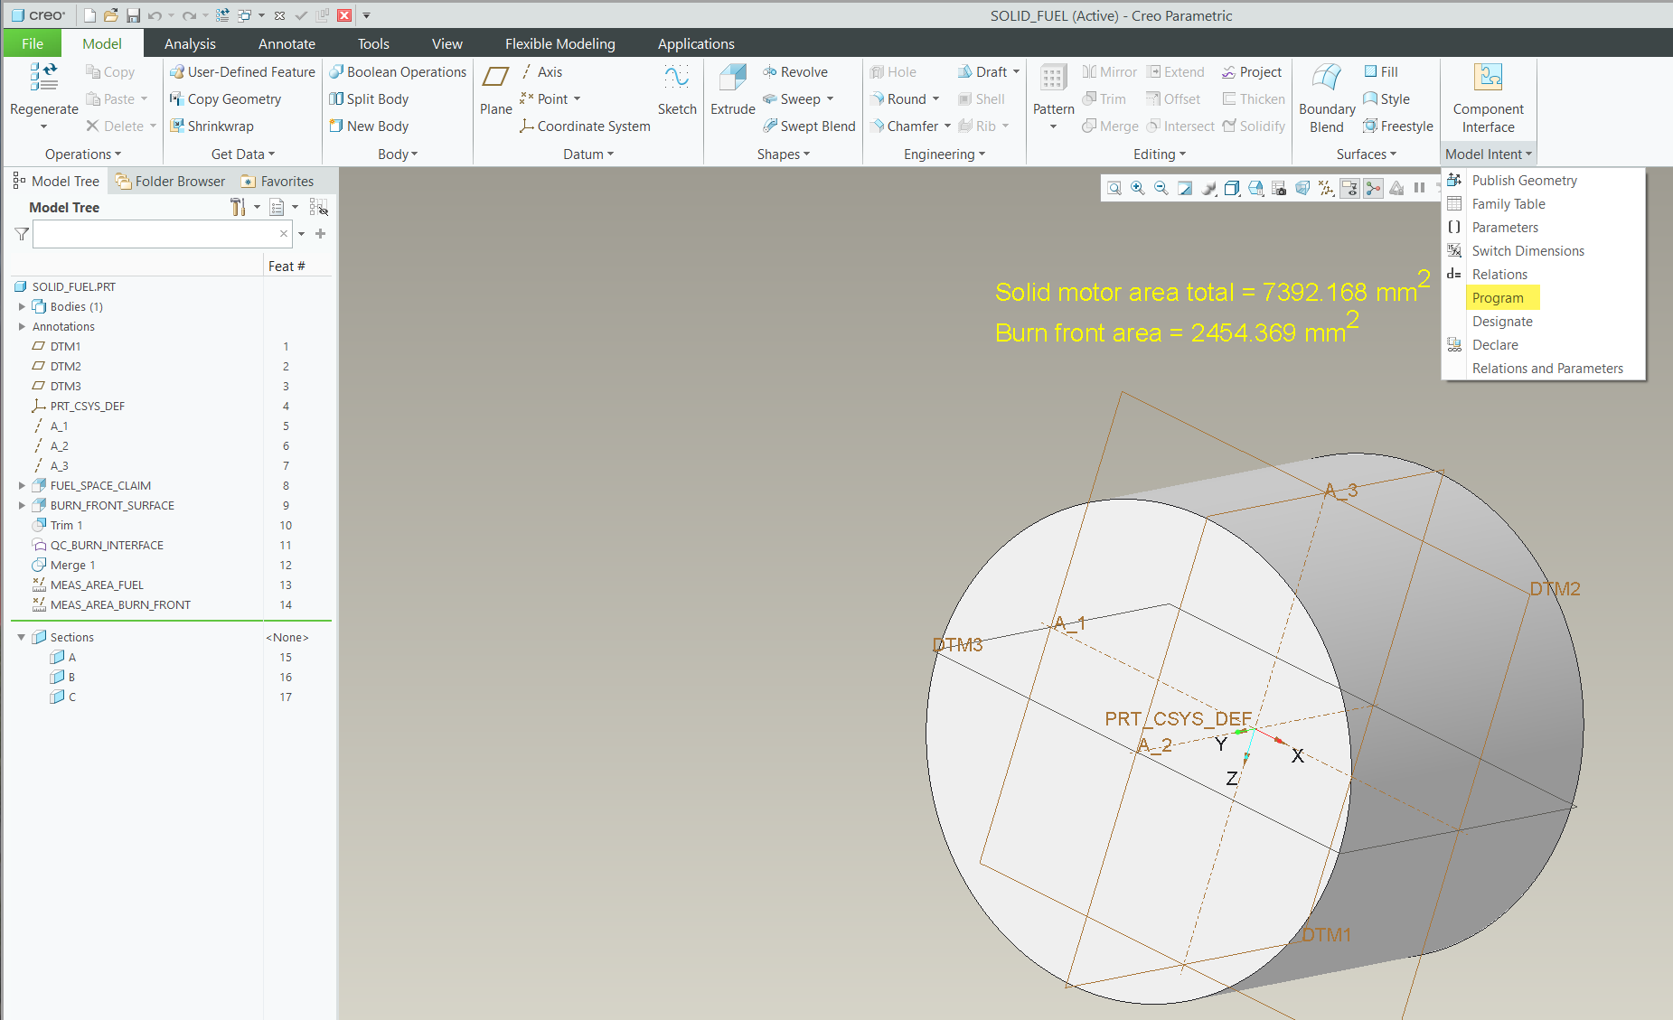
Task: Expand the BURN_FRONT_SURFACE tree node
Action: click(22, 505)
